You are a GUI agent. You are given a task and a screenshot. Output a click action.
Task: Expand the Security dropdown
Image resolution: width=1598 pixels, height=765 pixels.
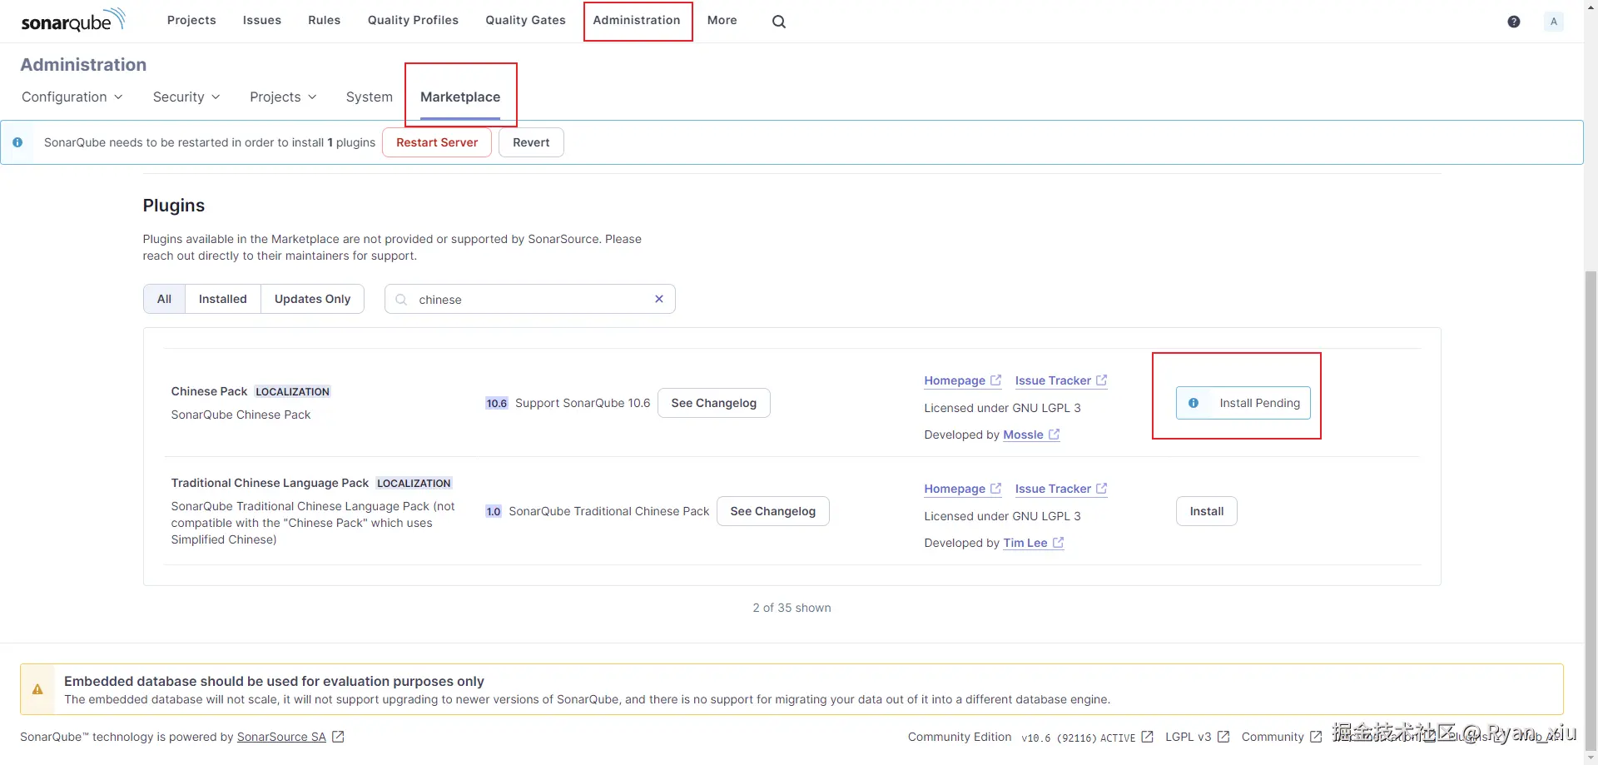[x=186, y=97]
